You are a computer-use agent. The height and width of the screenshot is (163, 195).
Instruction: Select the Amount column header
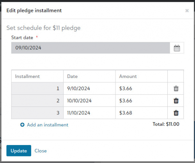point(128,76)
